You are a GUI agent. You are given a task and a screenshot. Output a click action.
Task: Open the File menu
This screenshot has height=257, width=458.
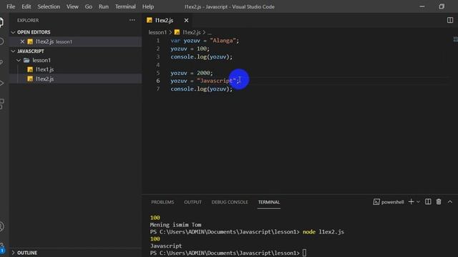pyautogui.click(x=11, y=6)
